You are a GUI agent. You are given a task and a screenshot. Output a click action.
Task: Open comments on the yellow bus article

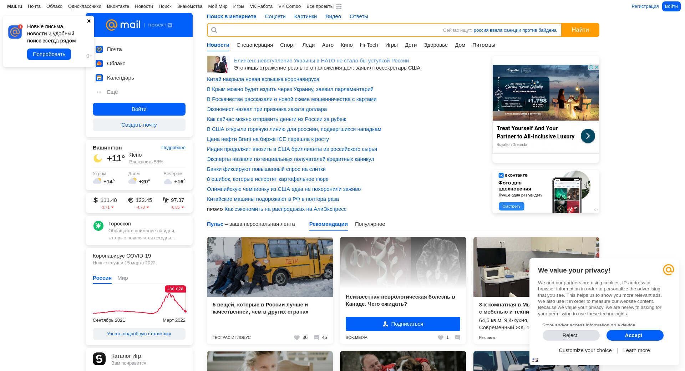(316, 337)
